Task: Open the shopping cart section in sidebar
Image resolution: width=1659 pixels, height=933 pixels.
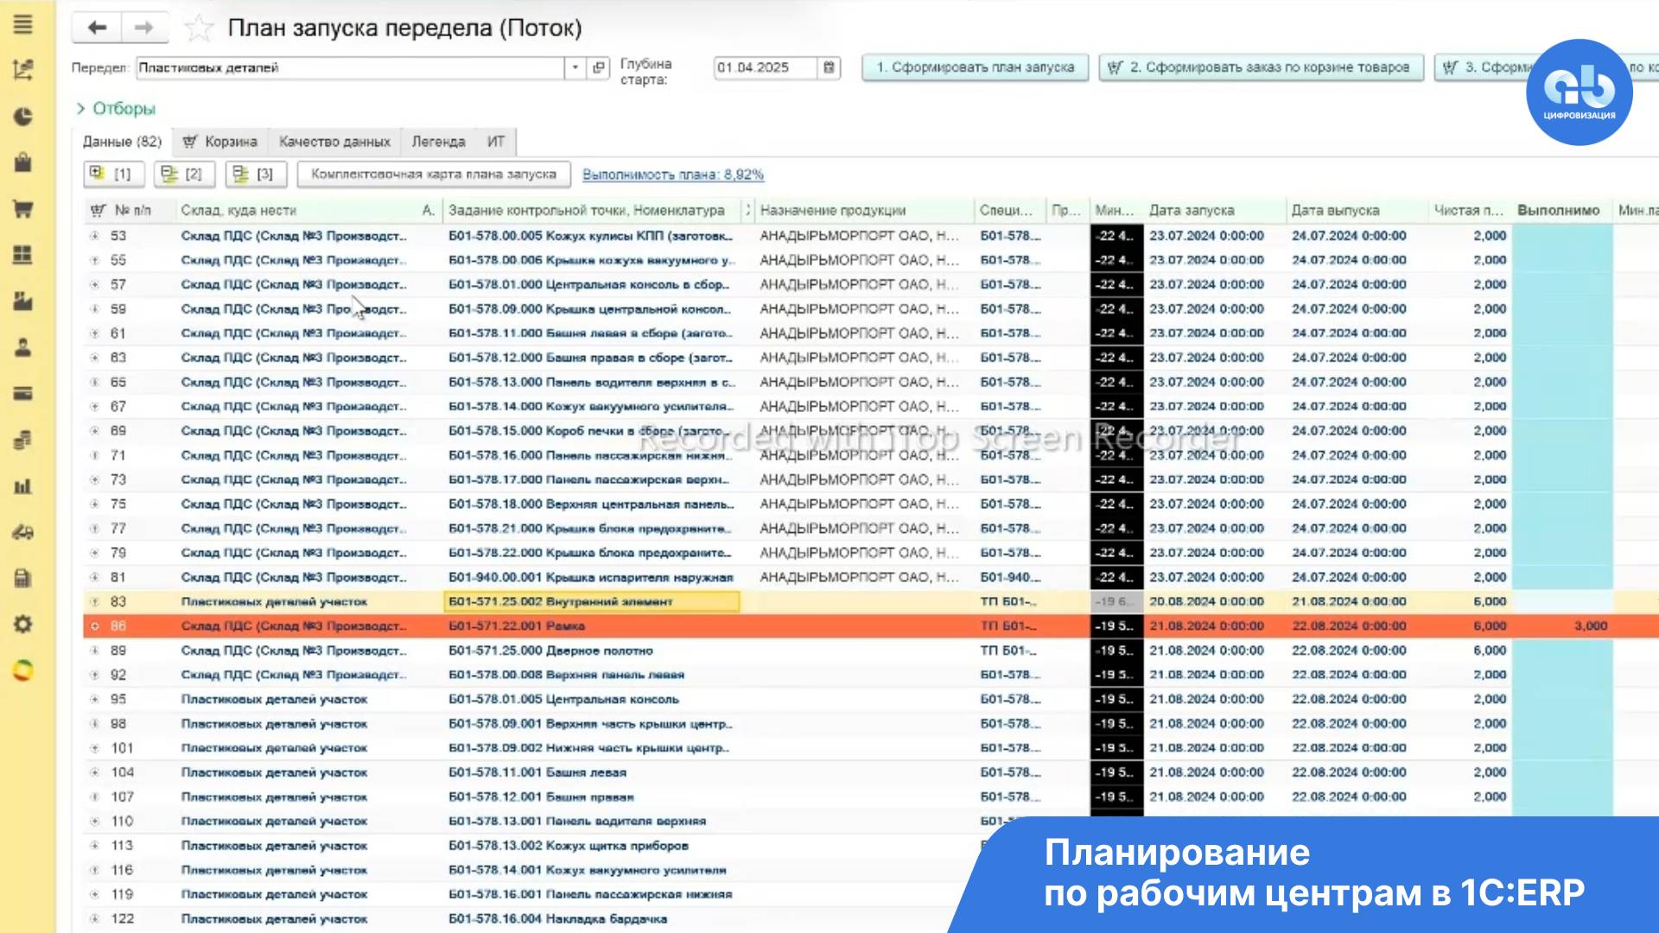Action: 23,208
